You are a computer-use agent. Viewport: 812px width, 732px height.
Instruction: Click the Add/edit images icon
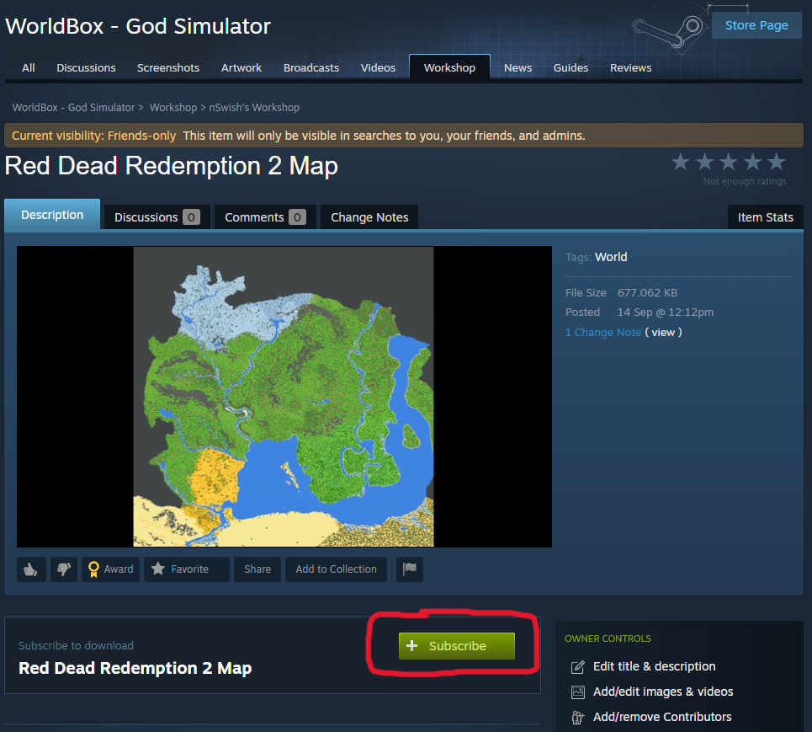coord(578,692)
